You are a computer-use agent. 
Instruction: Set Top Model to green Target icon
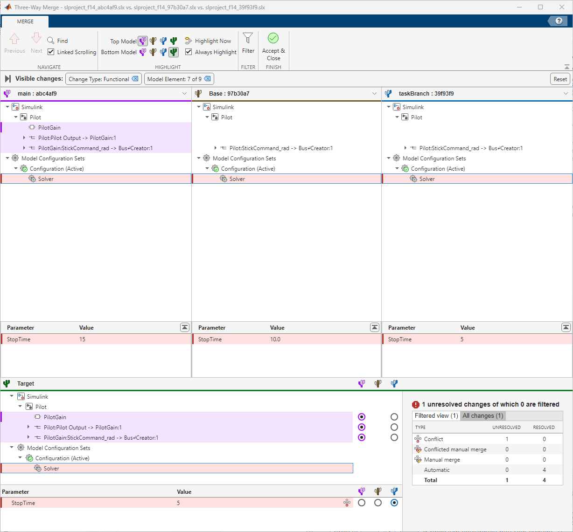click(174, 41)
